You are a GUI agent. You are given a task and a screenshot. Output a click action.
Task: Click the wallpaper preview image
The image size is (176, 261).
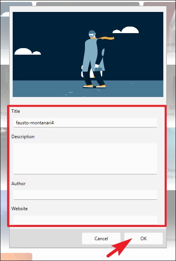pyautogui.click(x=88, y=54)
